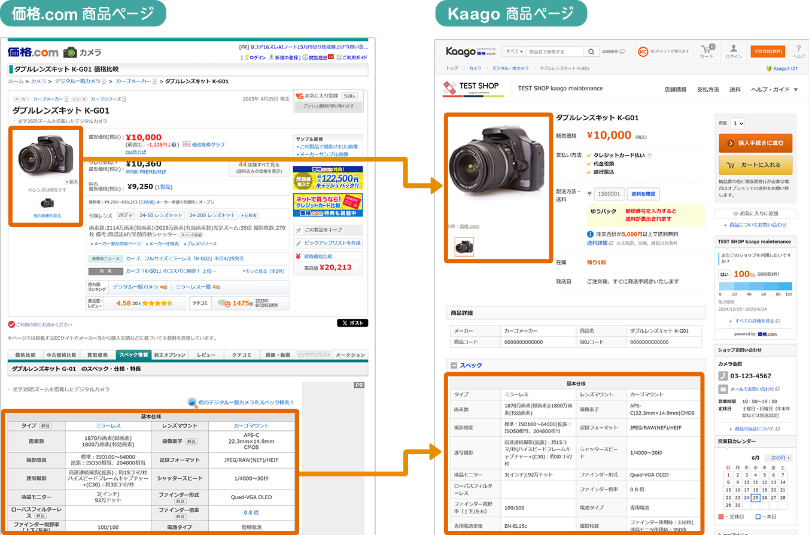809x535 pixels.
Task: Click the 100% rating bar chart
Action: click(x=755, y=287)
